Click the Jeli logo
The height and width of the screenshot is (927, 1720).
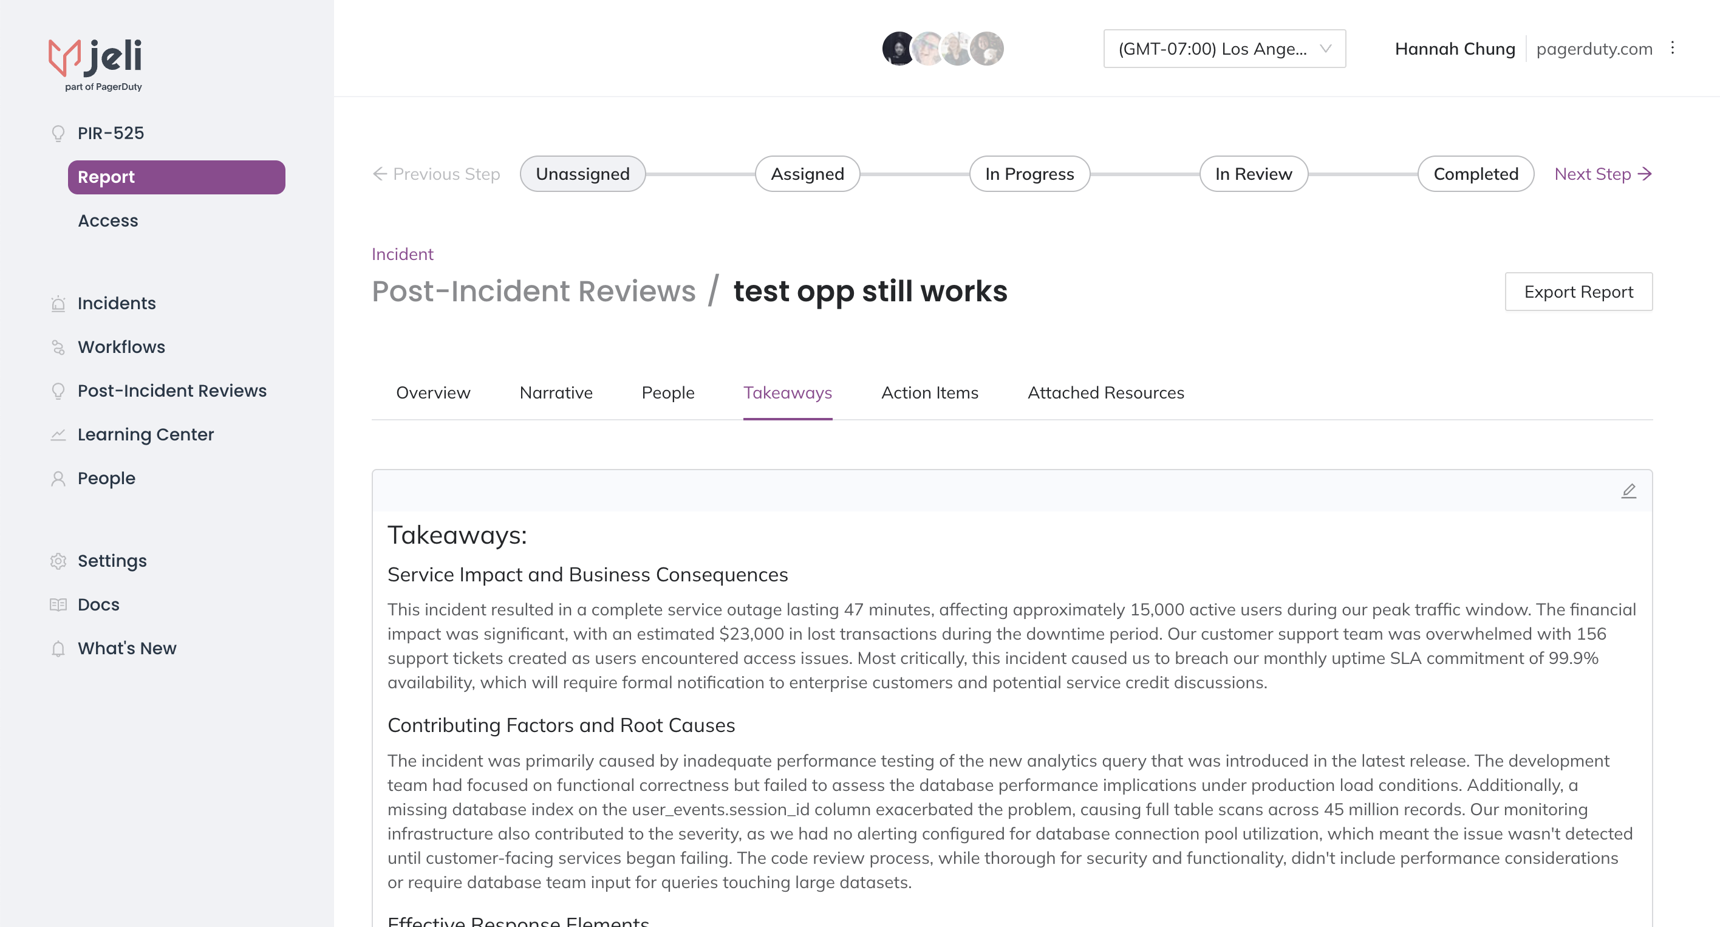pyautogui.click(x=95, y=65)
